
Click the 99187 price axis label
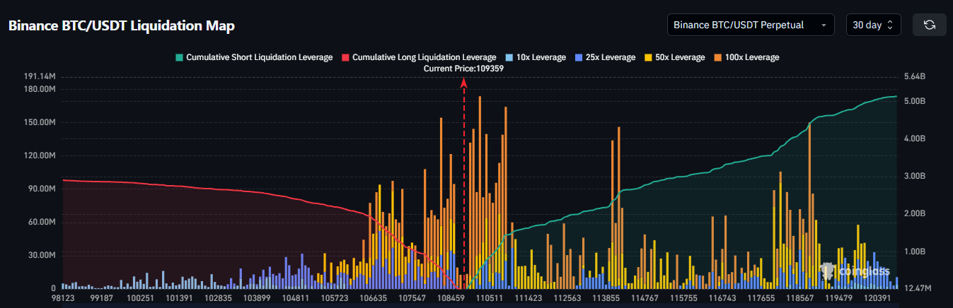click(x=101, y=299)
